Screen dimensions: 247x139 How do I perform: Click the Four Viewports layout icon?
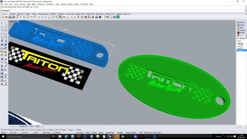point(60,17)
